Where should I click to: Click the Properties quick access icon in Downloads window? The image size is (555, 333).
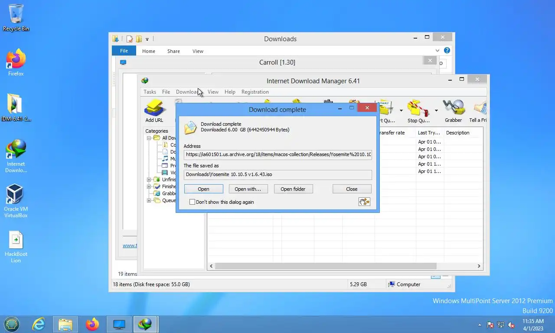coord(129,39)
